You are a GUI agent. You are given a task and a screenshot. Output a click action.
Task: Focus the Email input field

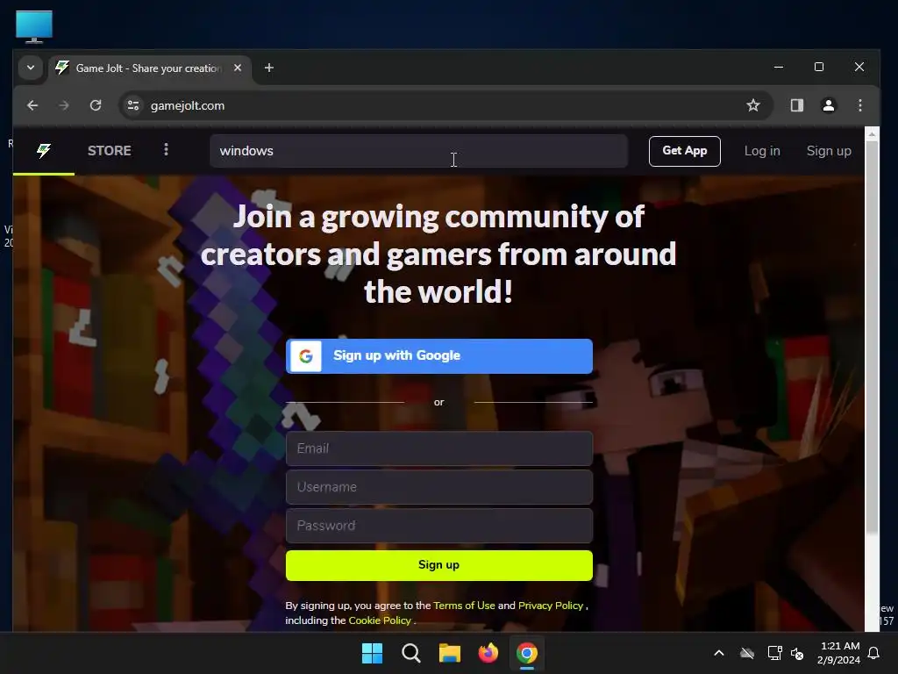pos(439,448)
